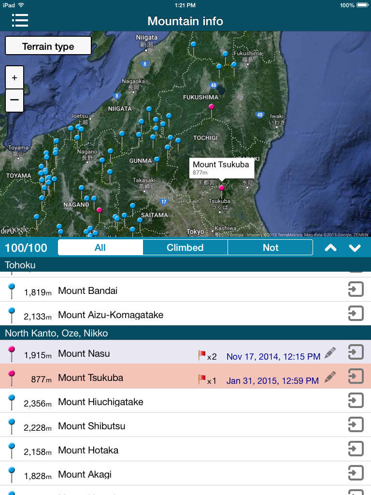
Task: Tap the Mount Tsukuba 877m map callout
Action: pyautogui.click(x=221, y=168)
